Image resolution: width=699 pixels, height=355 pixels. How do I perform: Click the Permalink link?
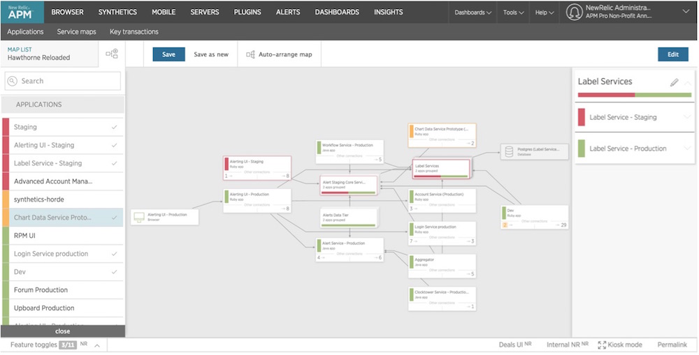click(x=672, y=345)
